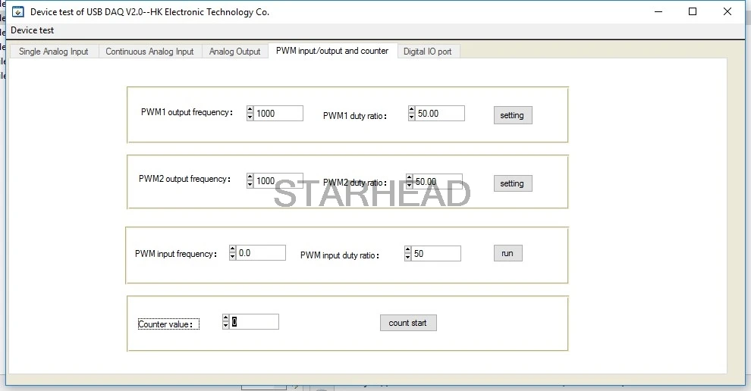The image size is (751, 391).
Task: Click the 'PWM2 output frequency:' label
Action: 185,179
